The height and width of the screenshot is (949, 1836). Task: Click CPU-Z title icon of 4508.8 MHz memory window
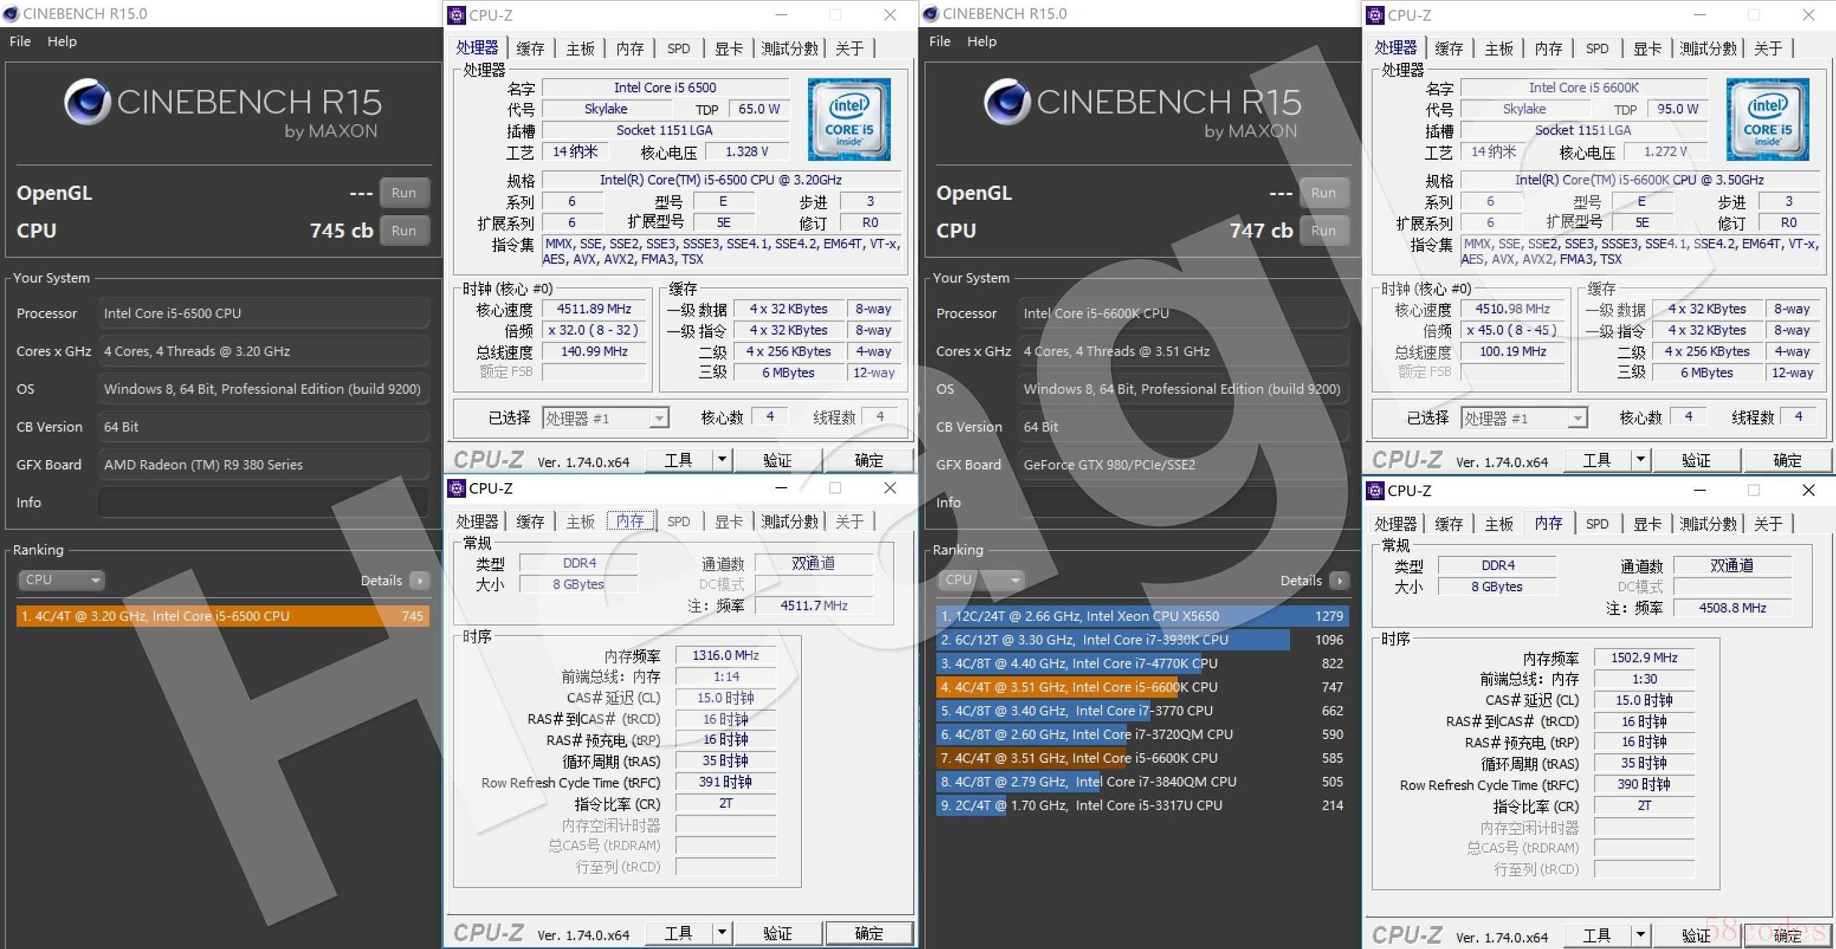coord(1376,490)
